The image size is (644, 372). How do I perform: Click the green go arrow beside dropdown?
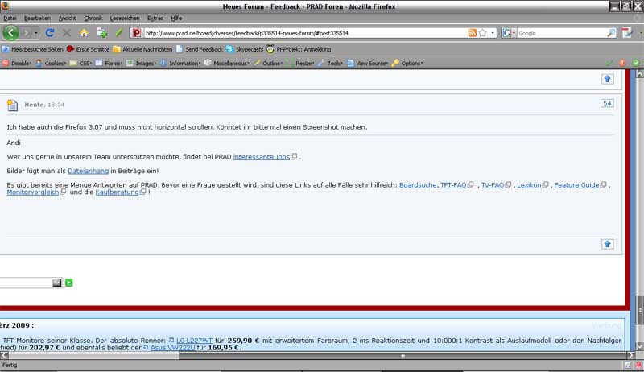[x=69, y=283]
